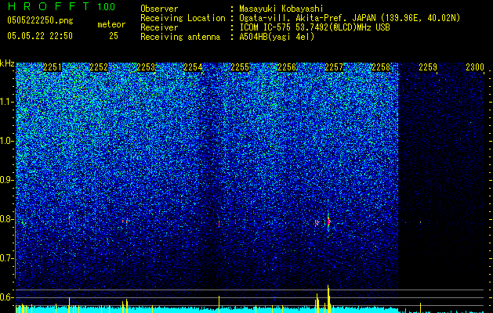Click the kHz axis unit label
Screen dimensions: 493x313
coord(7,63)
